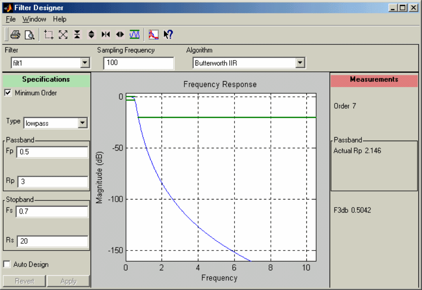The width and height of the screenshot is (422, 290).
Task: Click the Revert button
Action: click(25, 281)
